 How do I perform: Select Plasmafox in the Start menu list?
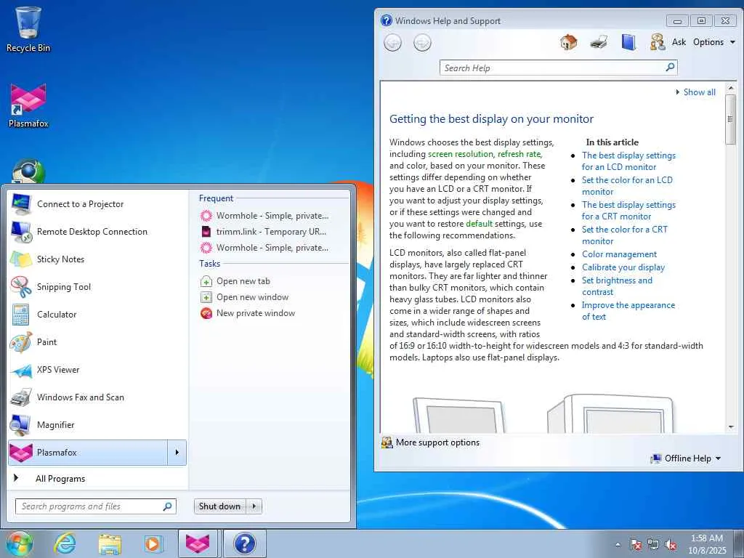pos(88,453)
